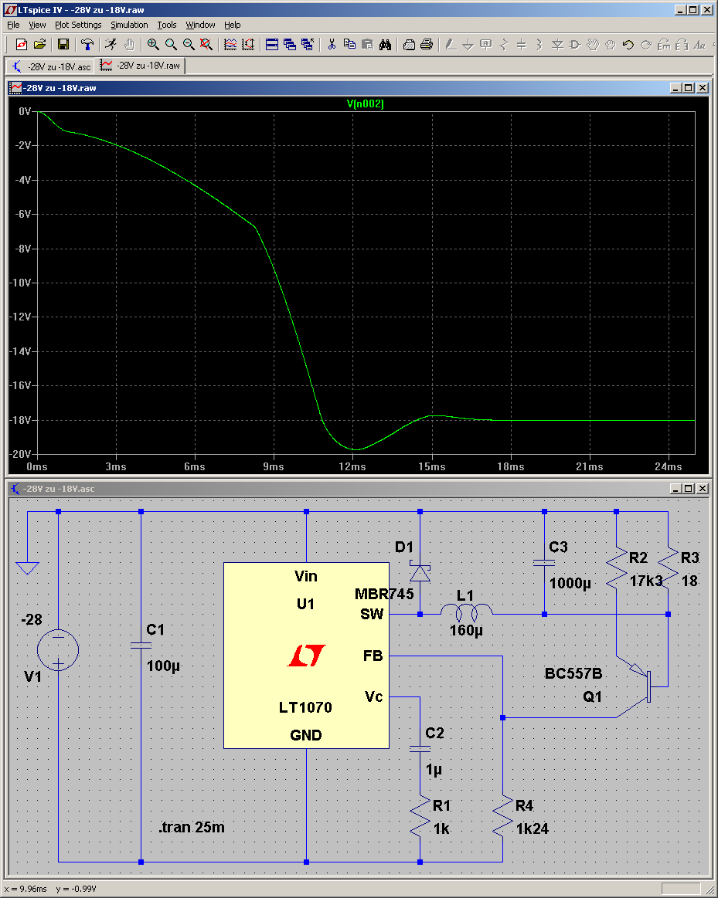
Task: Click the Print Setup icon
Action: tap(409, 44)
